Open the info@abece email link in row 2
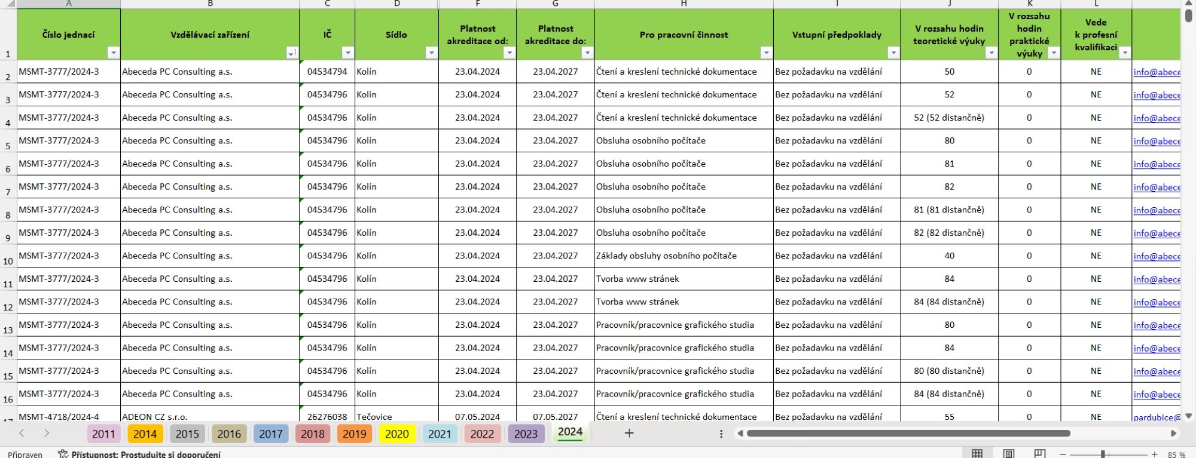This screenshot has width=1196, height=458. tap(1157, 72)
